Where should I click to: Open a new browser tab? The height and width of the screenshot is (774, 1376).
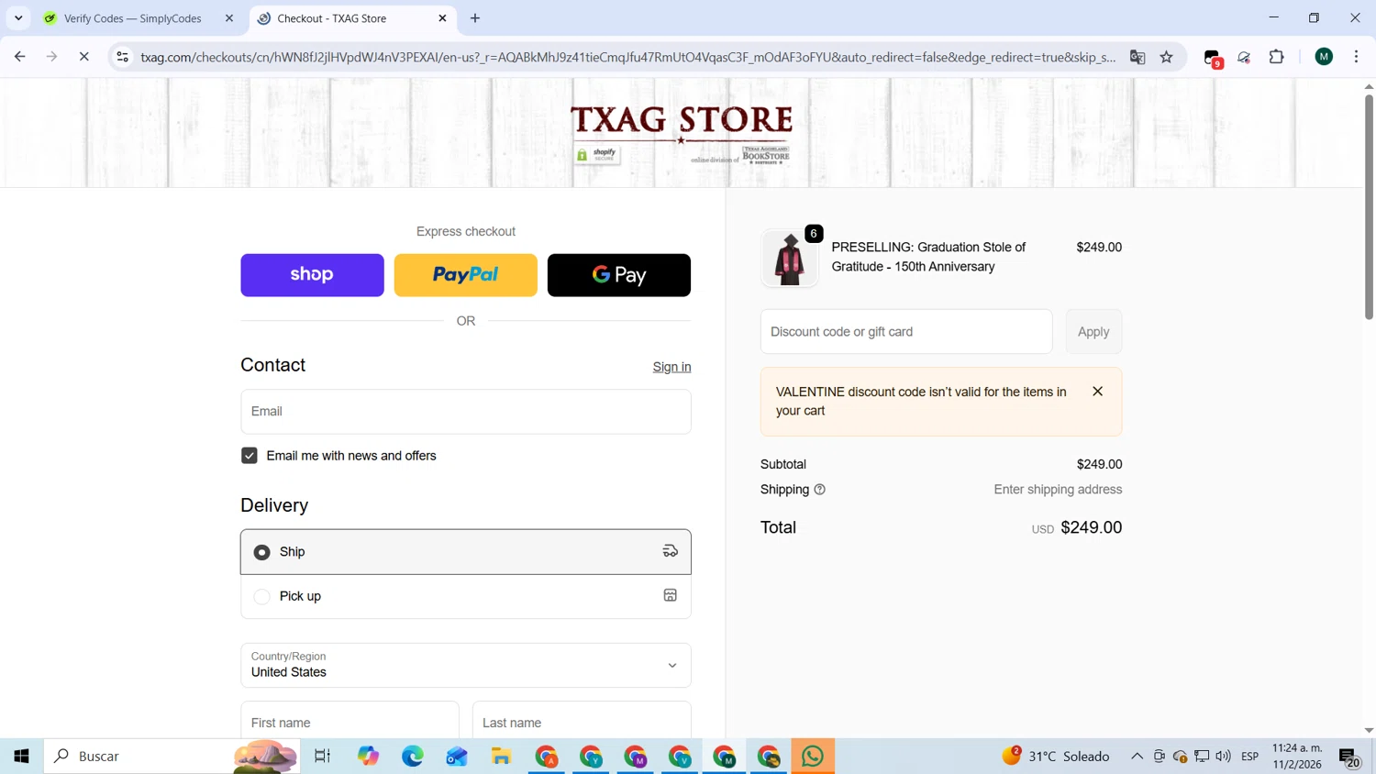(x=475, y=18)
